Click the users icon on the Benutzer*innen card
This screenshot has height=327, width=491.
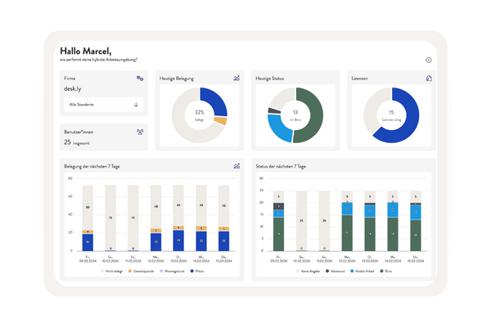[140, 132]
